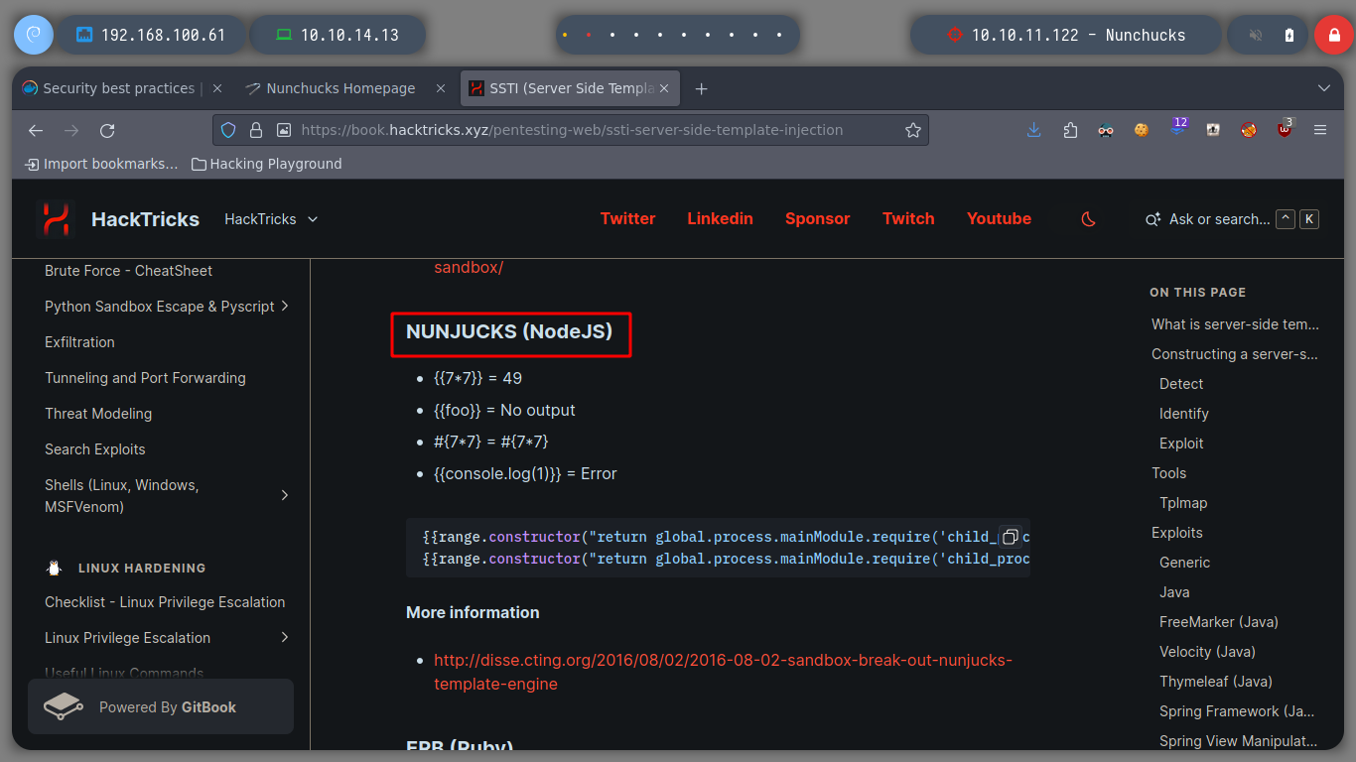Image resolution: width=1356 pixels, height=762 pixels.
Task: Close the Nunchucks Homepage tab
Action: click(x=441, y=88)
